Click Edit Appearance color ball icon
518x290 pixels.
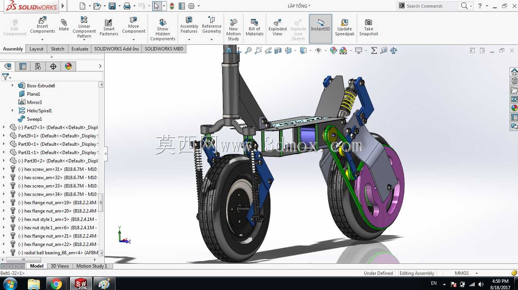coord(334,50)
